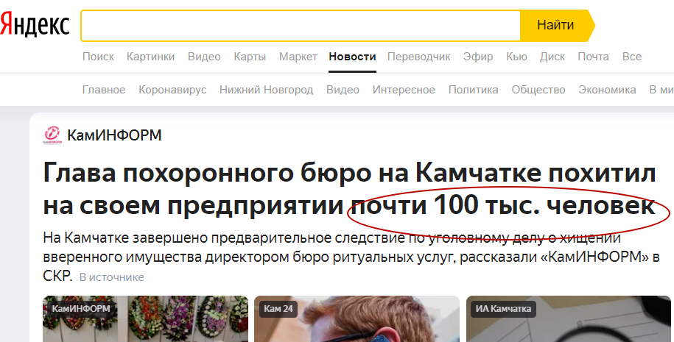Go to Видео news category
Screen dimensions: 674x342
point(343,90)
